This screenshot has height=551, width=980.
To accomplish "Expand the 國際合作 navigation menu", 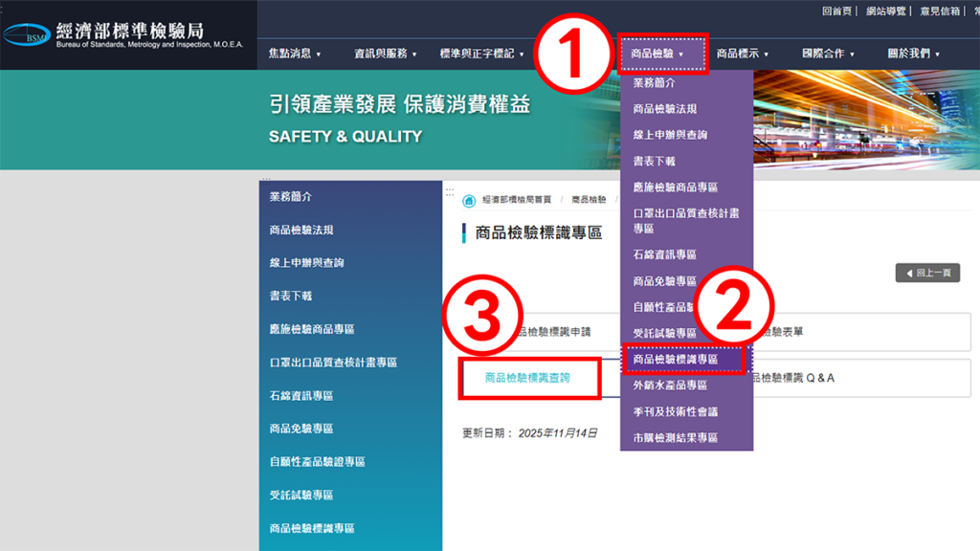I will click(x=828, y=54).
